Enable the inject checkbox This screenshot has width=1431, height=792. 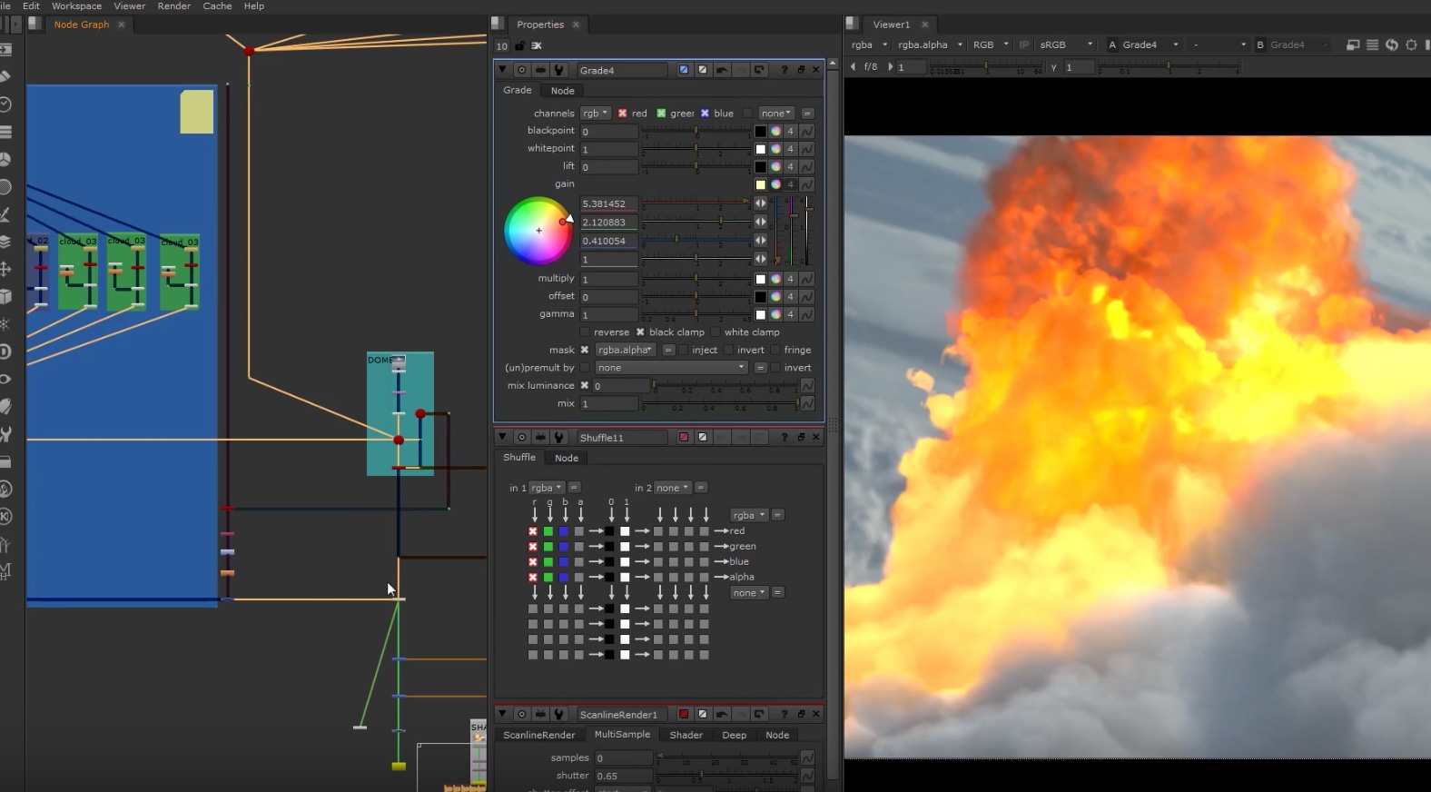pos(683,350)
